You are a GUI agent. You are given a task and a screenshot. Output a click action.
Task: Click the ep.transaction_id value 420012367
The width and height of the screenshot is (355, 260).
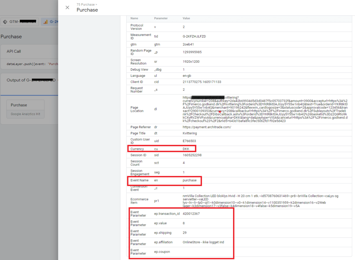tap(191, 214)
